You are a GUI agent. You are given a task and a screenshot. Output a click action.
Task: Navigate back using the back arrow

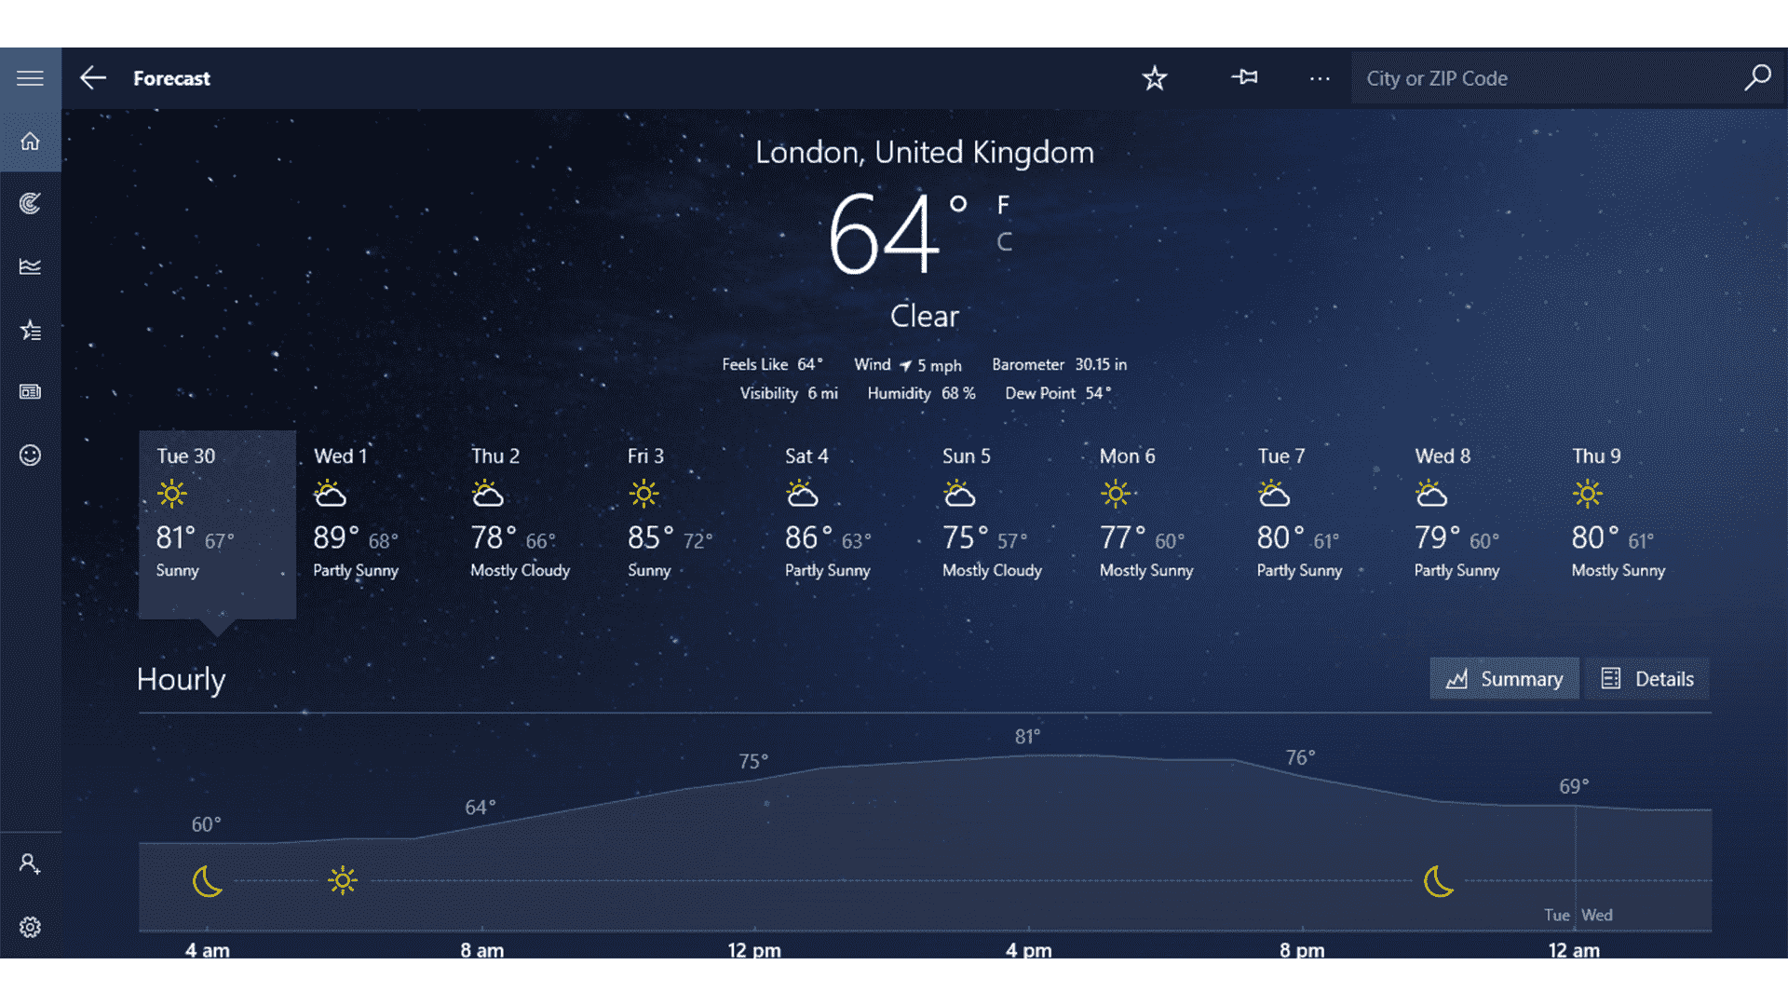92,78
